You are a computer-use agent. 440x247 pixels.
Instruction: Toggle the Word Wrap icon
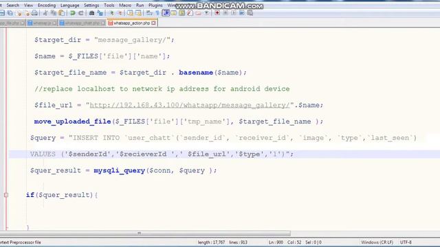(149, 13)
